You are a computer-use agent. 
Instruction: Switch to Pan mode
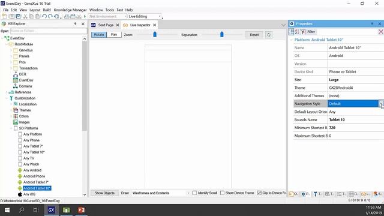pyautogui.click(x=114, y=35)
